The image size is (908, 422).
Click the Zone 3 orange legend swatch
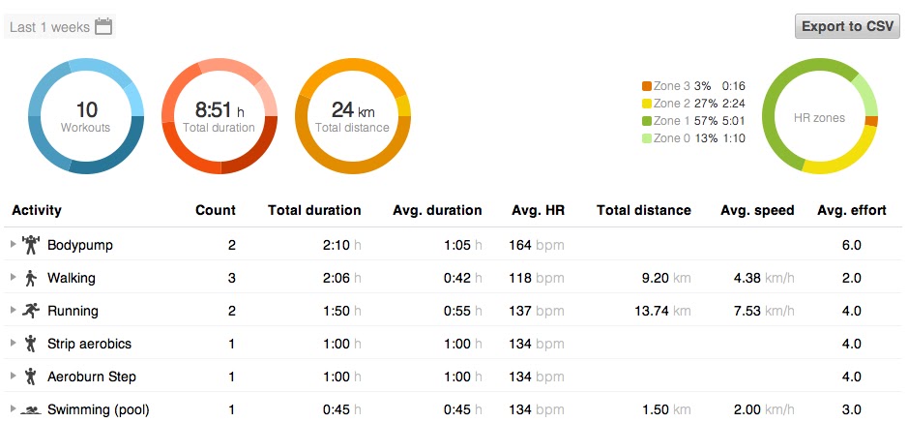click(646, 86)
